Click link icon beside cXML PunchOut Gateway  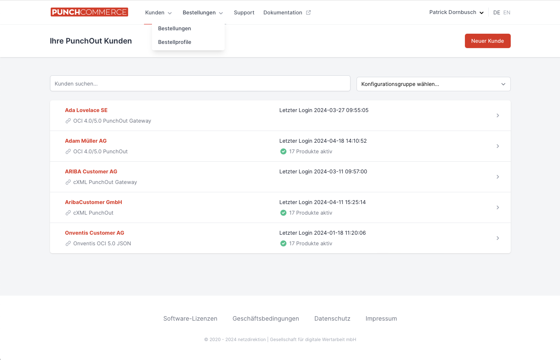[68, 182]
